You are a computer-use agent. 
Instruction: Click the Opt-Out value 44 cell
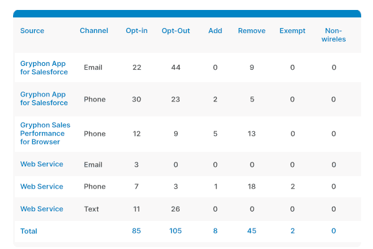176,67
